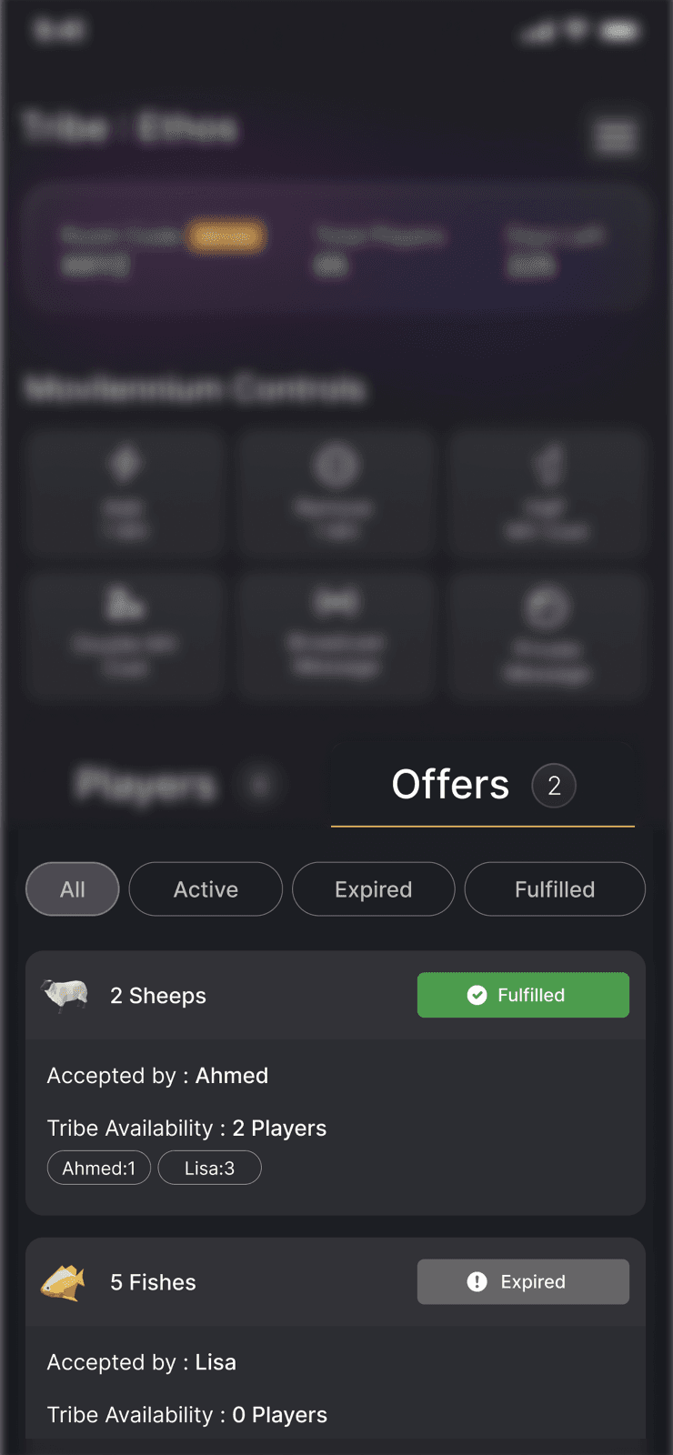Click Ahmed's name in Accepted by
673x1455 pixels.
coord(232,1076)
